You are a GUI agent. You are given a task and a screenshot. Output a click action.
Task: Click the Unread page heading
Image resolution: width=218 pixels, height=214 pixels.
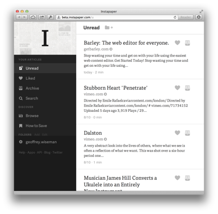[92, 28]
